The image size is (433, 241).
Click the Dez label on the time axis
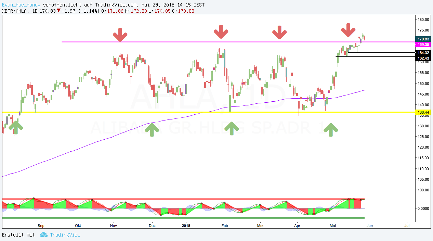coord(152,225)
